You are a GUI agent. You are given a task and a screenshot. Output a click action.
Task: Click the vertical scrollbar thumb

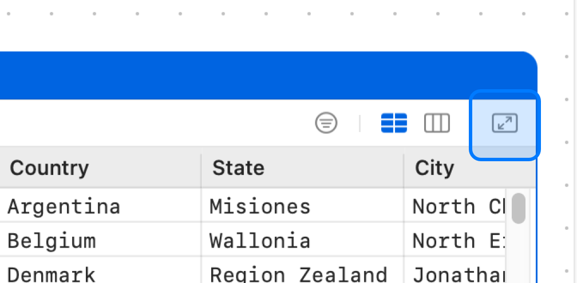[519, 208]
